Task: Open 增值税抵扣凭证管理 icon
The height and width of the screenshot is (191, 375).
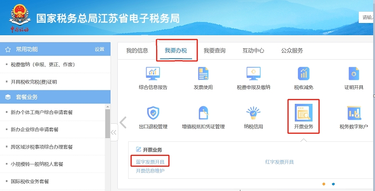Action: click(x=203, y=113)
